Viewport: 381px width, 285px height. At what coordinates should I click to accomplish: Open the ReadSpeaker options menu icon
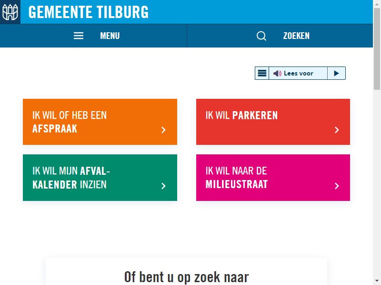262,73
